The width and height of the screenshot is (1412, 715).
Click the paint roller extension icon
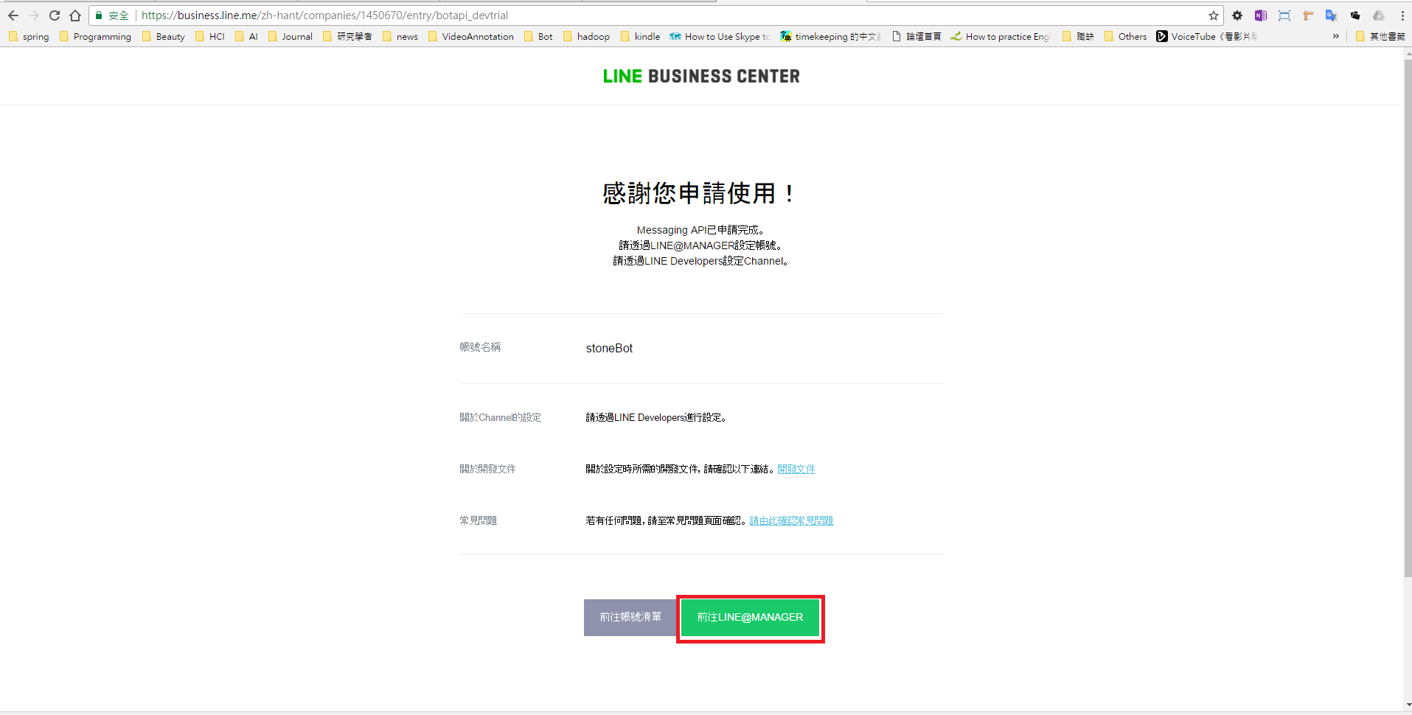pos(1308,15)
